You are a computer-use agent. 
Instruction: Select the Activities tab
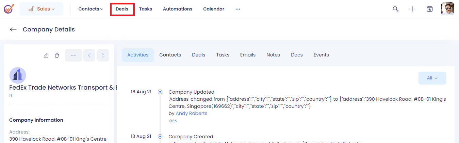coord(138,55)
